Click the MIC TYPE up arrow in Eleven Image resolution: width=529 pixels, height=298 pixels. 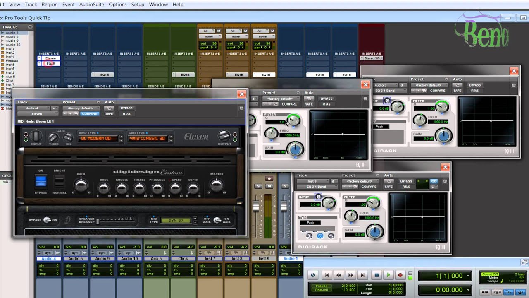[195, 219]
